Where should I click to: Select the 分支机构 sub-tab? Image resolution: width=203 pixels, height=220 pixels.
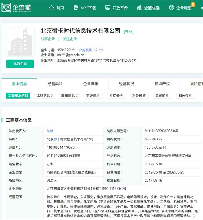[x=116, y=96]
